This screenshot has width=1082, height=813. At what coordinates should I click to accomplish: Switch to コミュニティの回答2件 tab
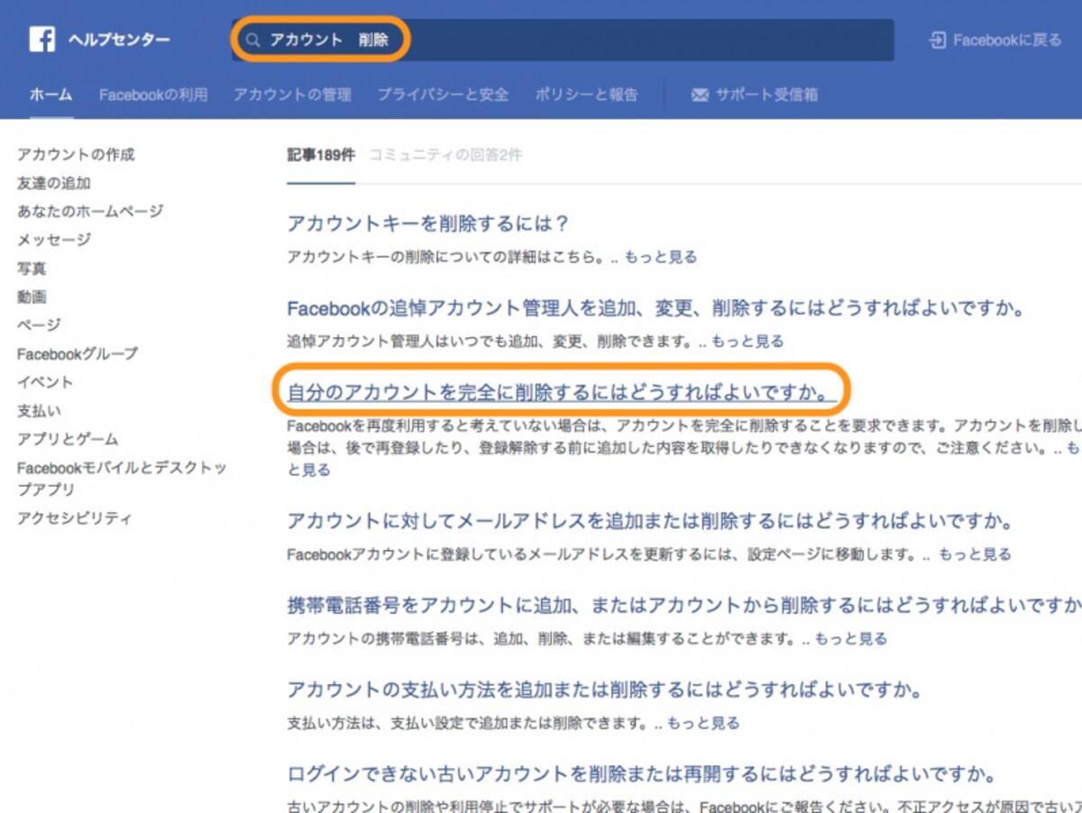pyautogui.click(x=445, y=155)
